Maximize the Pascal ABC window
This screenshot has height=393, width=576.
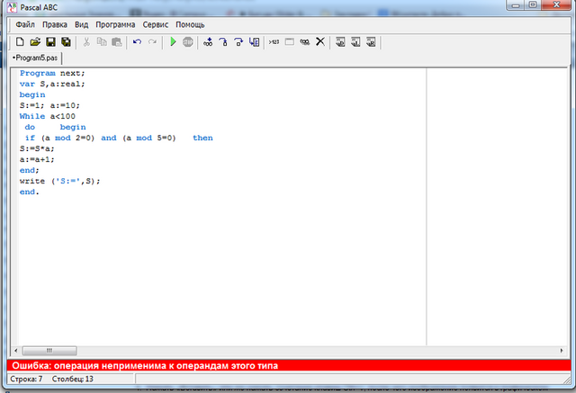533,4
